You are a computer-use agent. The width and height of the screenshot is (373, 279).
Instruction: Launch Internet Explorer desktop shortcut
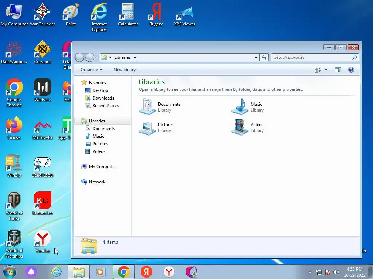coord(99,17)
